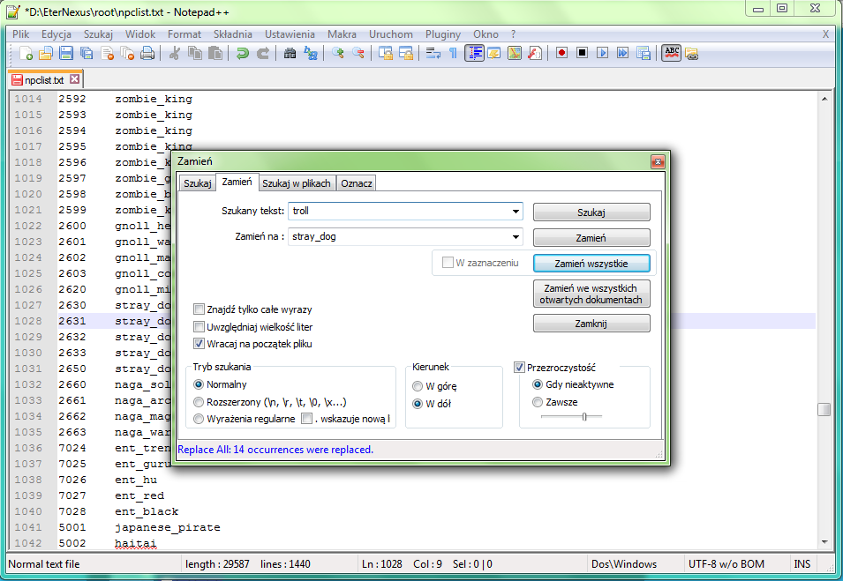
Task: Click the Print toolbar icon
Action: pos(147,53)
